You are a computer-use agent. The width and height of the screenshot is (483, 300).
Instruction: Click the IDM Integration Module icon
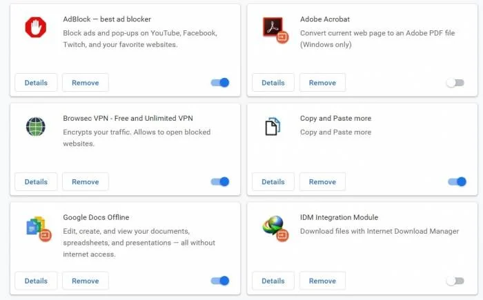(x=275, y=228)
